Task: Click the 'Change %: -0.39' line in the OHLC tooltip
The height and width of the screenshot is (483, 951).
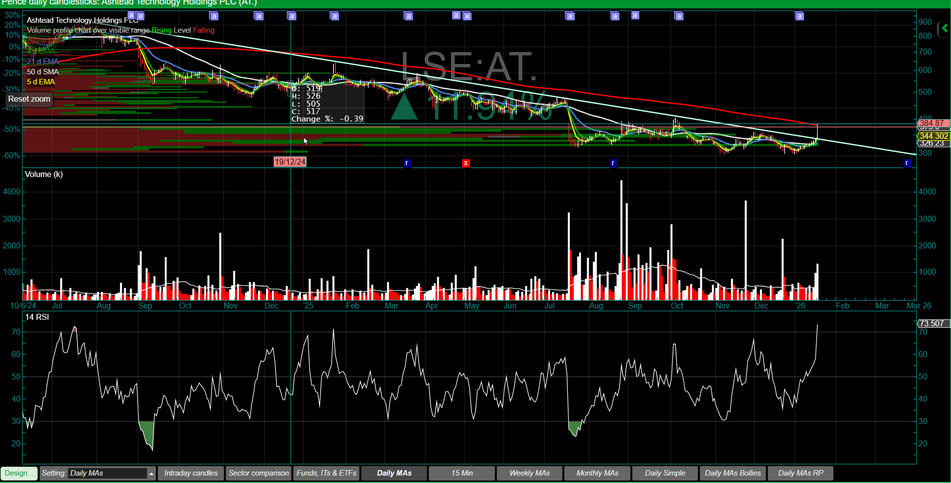Action: [x=327, y=119]
